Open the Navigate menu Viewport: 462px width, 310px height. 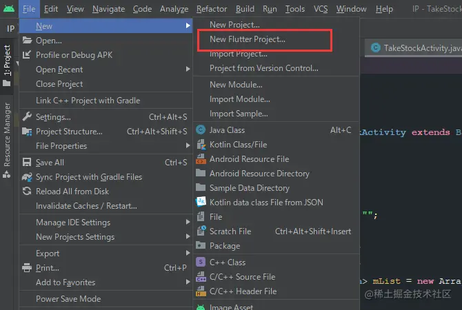tap(108, 9)
